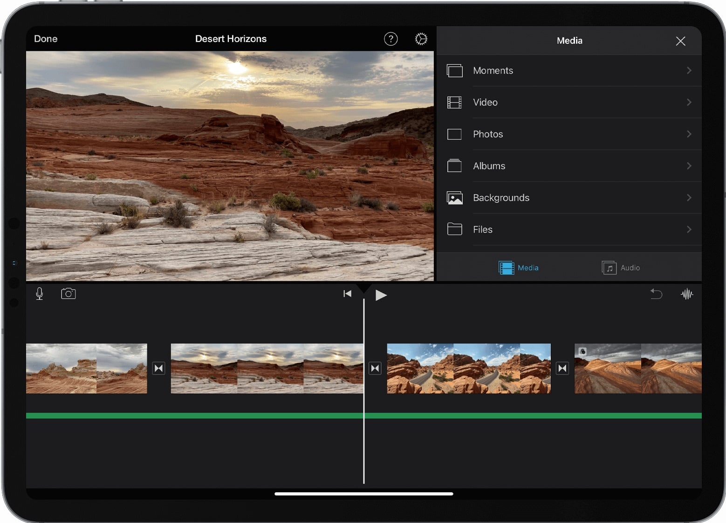Edit transition at the playhead position

point(375,368)
